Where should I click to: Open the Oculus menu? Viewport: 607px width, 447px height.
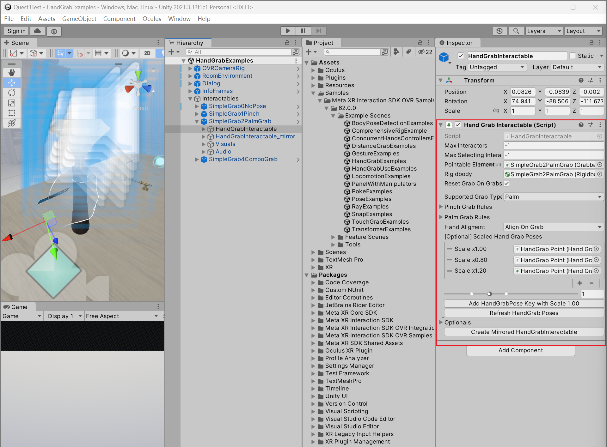(x=152, y=19)
